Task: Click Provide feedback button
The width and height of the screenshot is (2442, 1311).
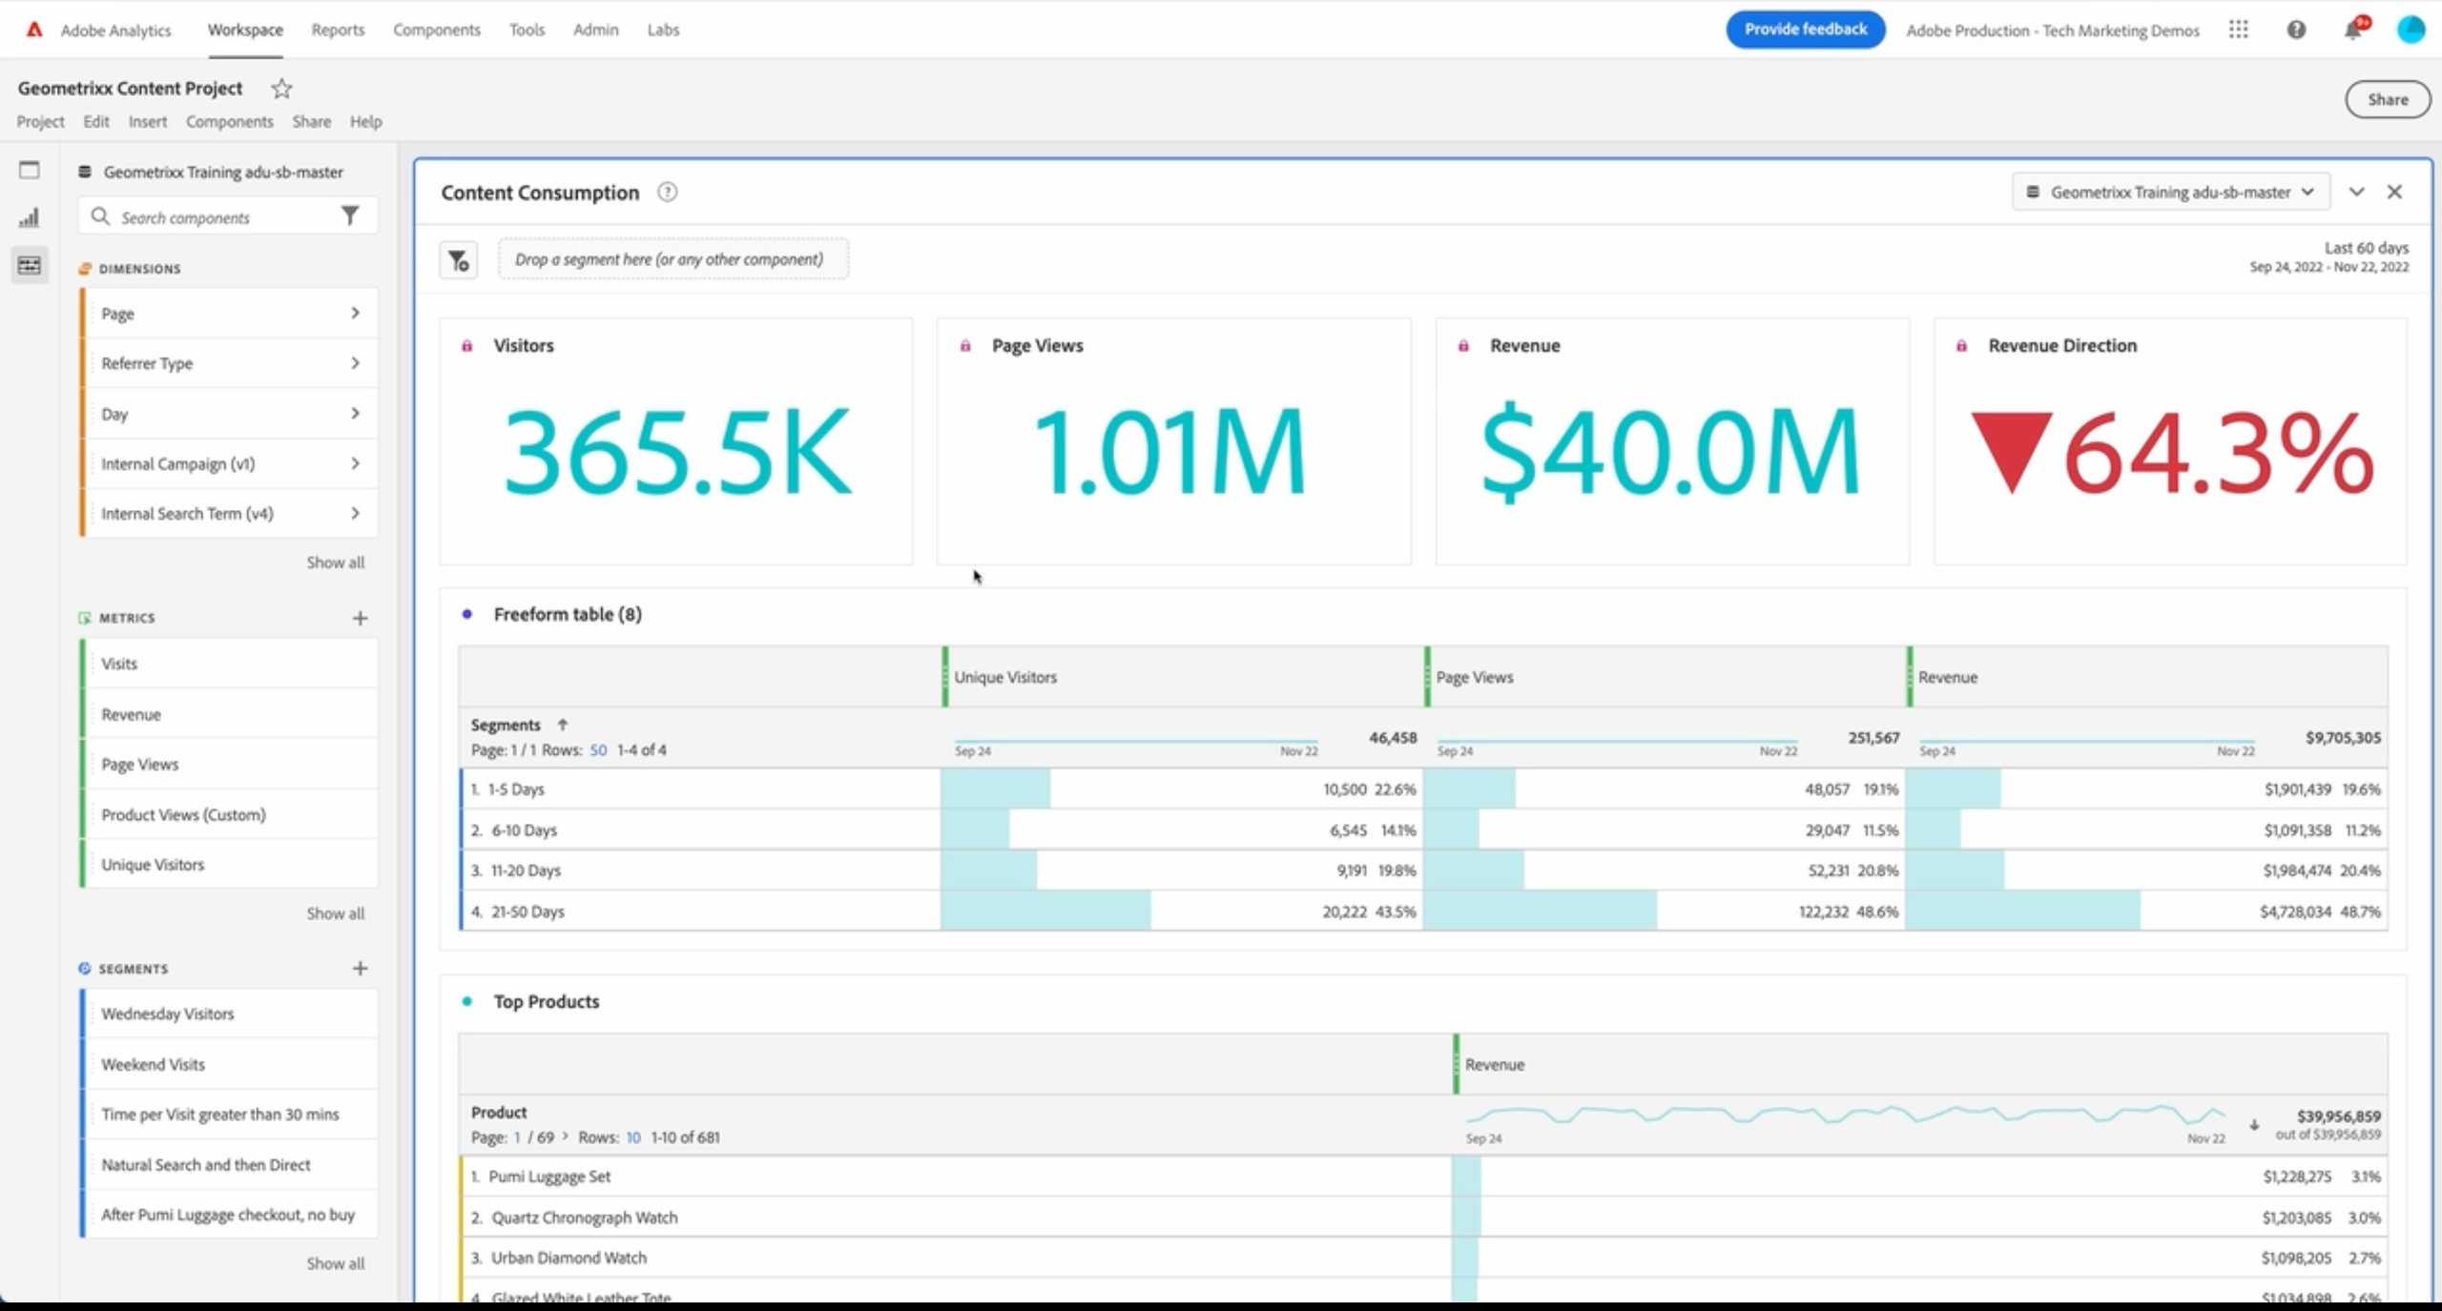Action: (x=1806, y=29)
